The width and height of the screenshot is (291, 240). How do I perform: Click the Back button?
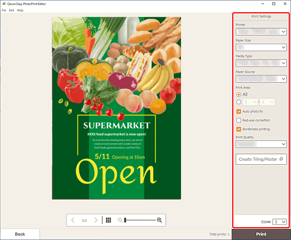(x=20, y=234)
